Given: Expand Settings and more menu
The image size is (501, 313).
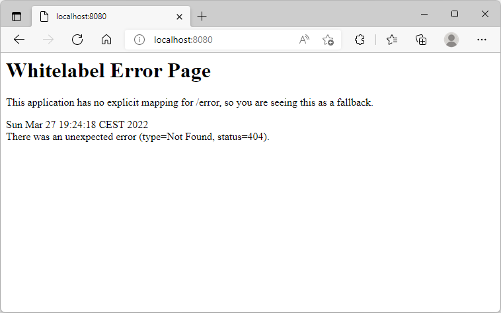Looking at the screenshot, I should pos(482,40).
